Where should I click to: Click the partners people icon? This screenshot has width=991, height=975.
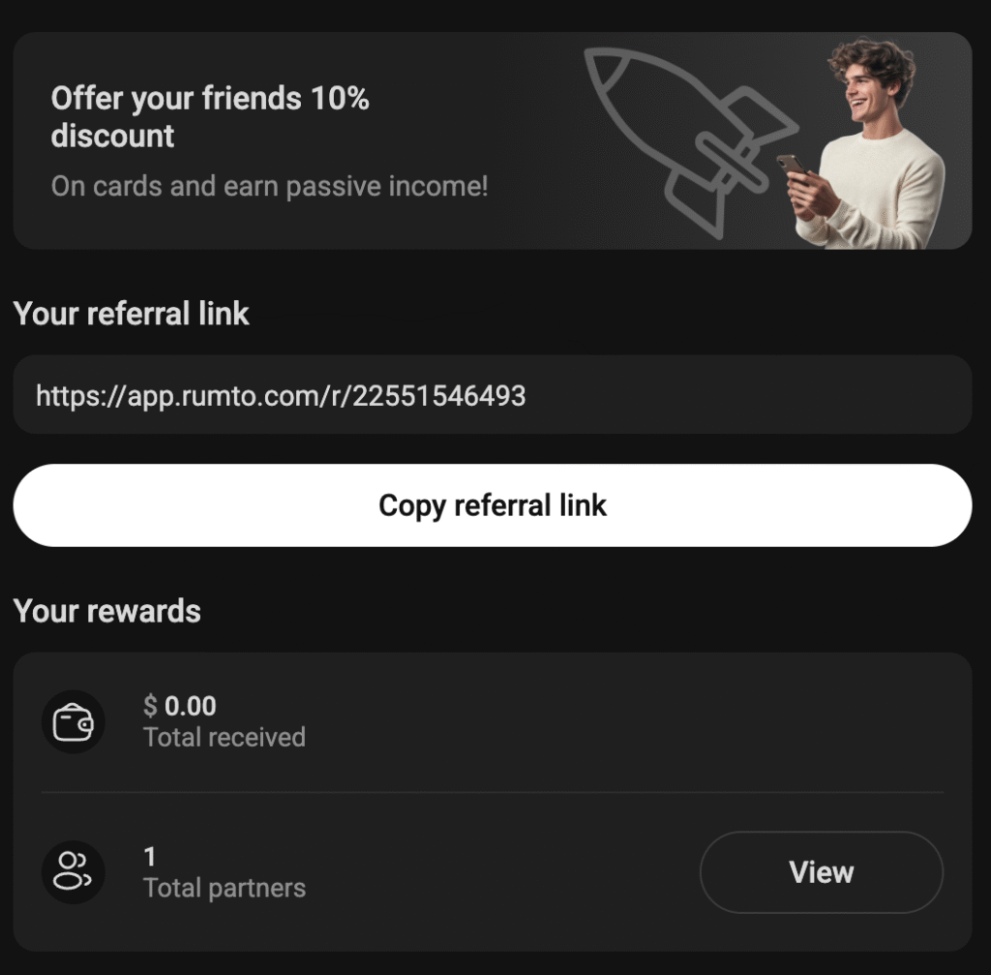click(74, 872)
